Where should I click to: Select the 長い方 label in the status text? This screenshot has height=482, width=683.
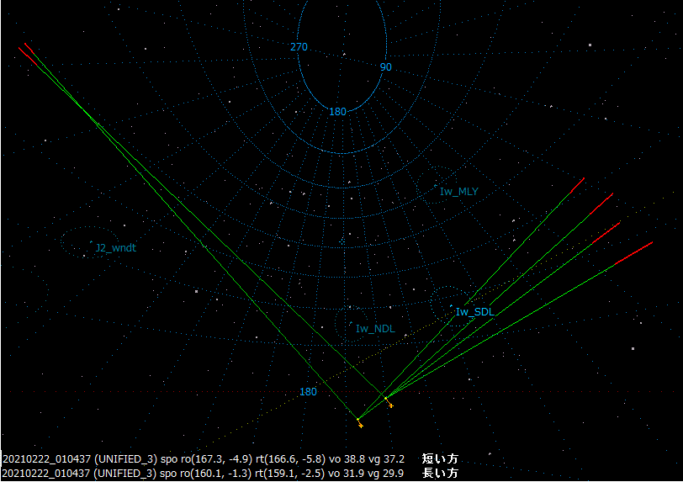click(440, 474)
